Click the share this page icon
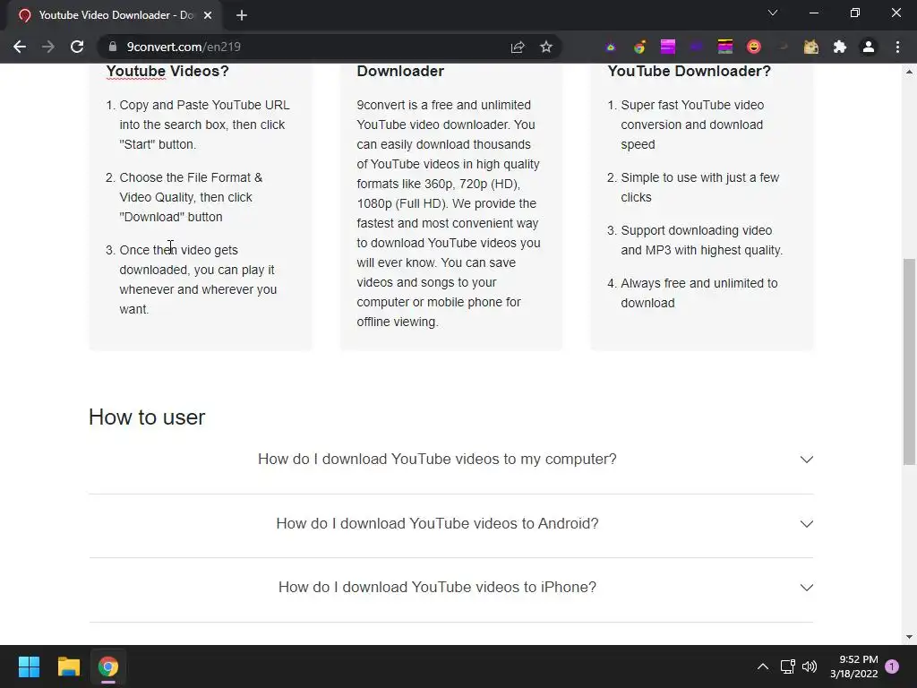Image resolution: width=917 pixels, height=688 pixels. coord(518,47)
